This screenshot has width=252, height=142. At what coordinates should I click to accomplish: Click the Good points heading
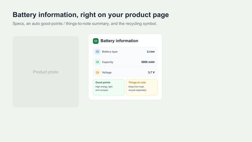[x=103, y=82]
